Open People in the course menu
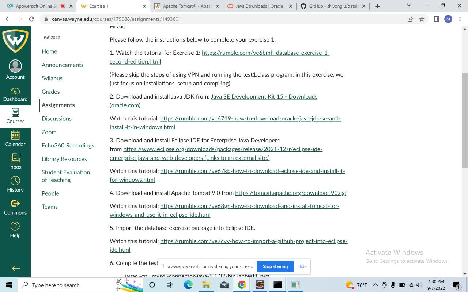Screen dimensions: 468x292 pos(50,193)
